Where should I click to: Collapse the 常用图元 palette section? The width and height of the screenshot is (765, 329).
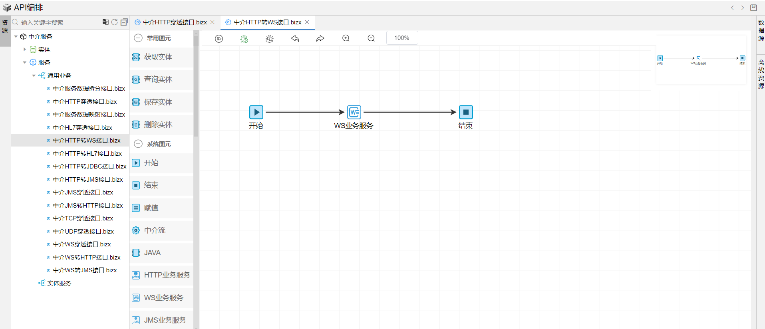point(138,38)
